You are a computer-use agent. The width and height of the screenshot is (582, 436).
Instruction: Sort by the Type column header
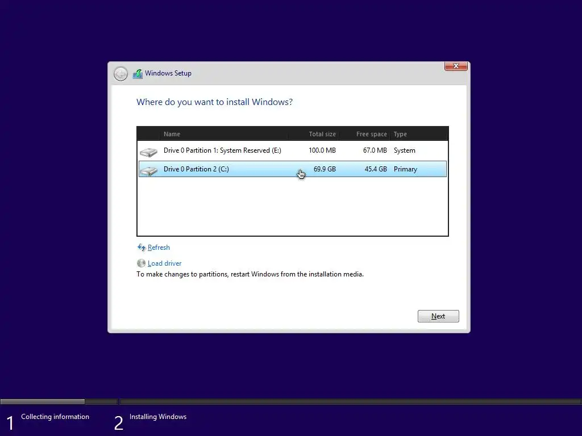click(x=419, y=134)
